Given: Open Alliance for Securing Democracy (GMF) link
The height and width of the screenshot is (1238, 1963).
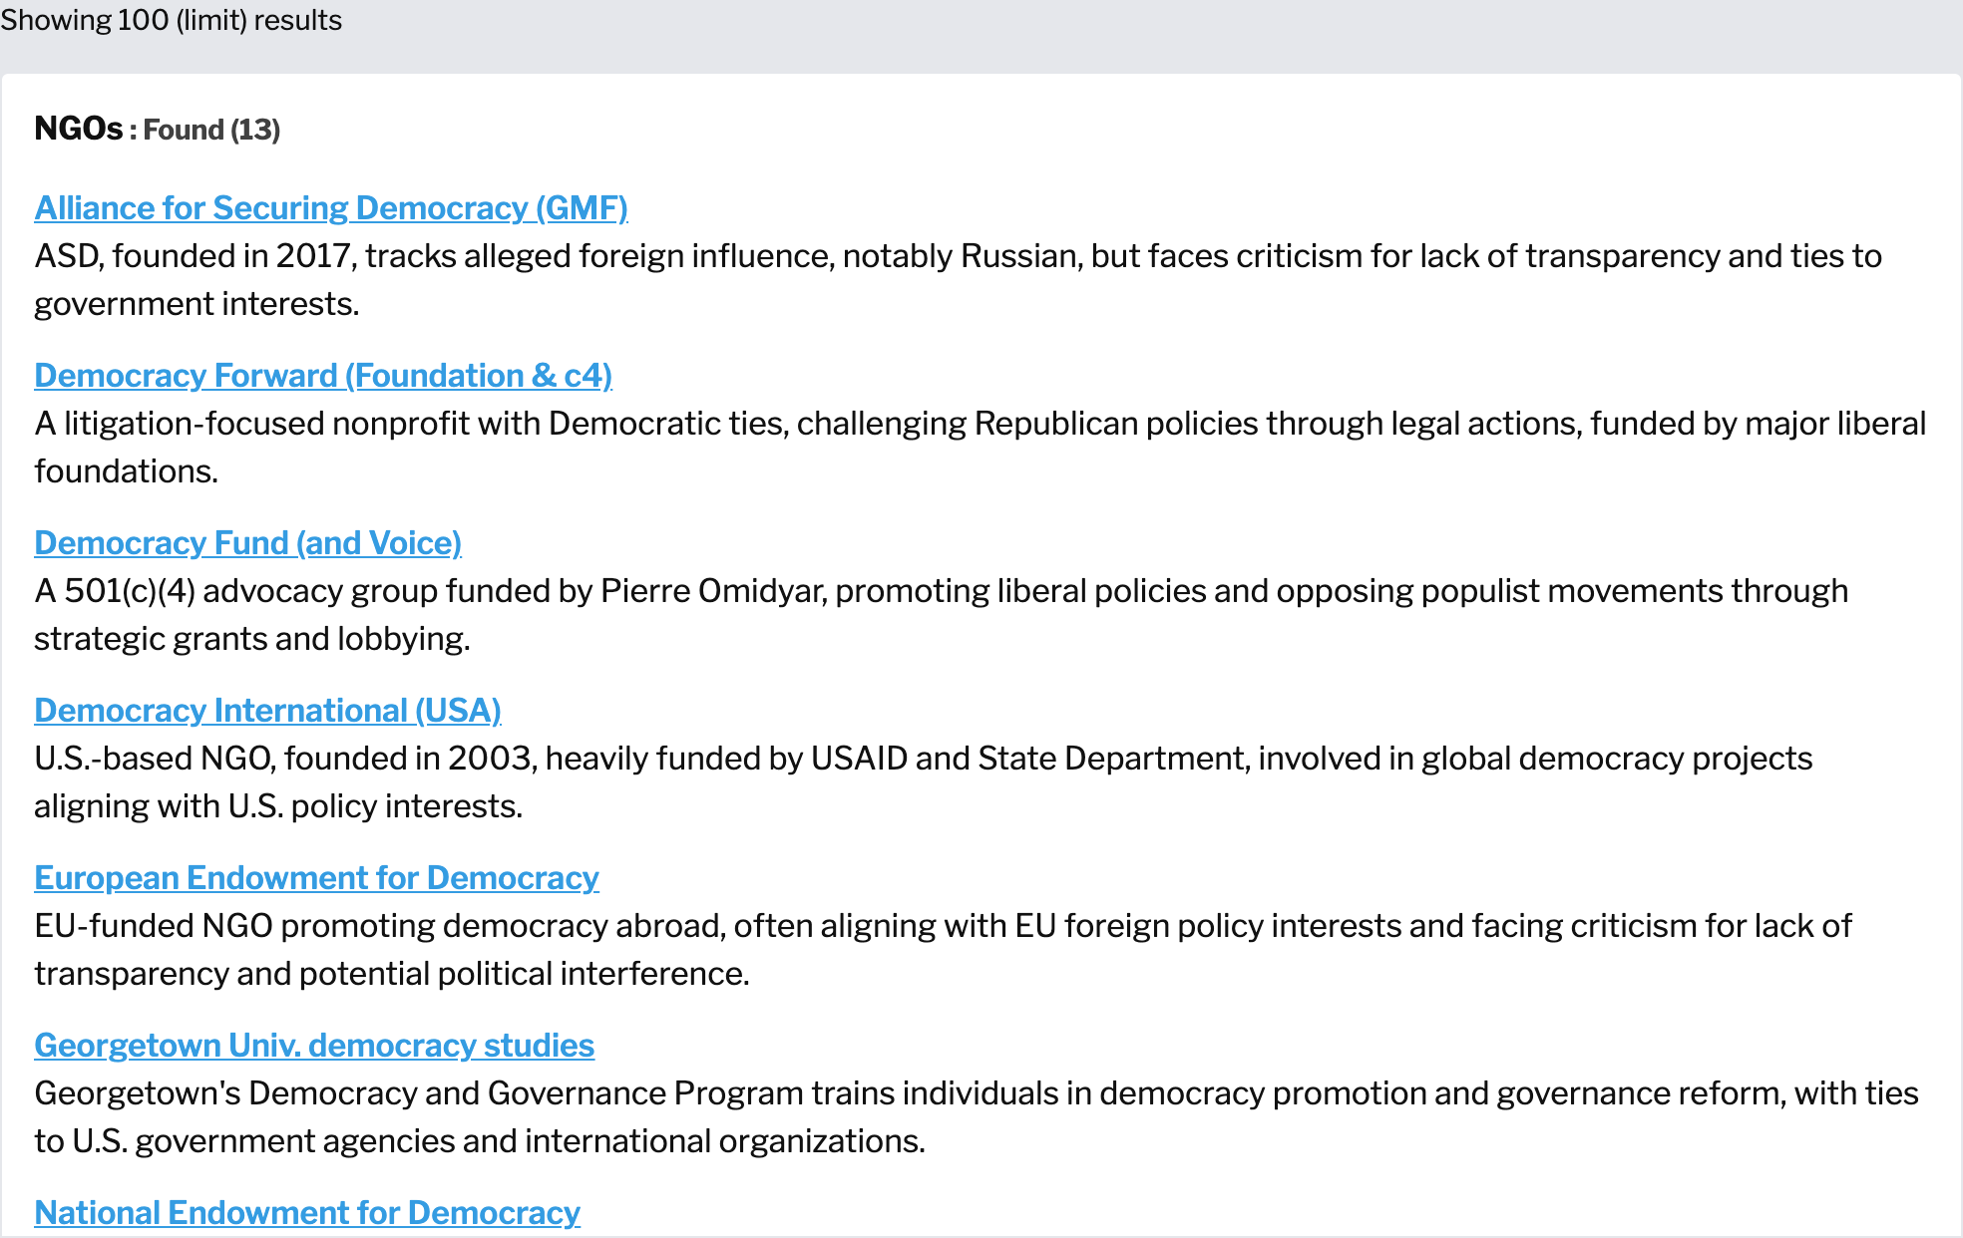Looking at the screenshot, I should coord(331,207).
